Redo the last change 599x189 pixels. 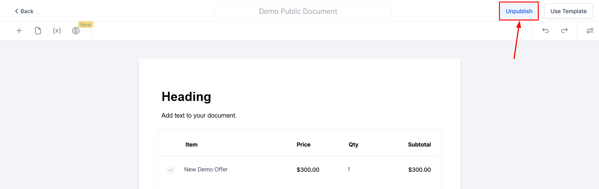pos(564,31)
